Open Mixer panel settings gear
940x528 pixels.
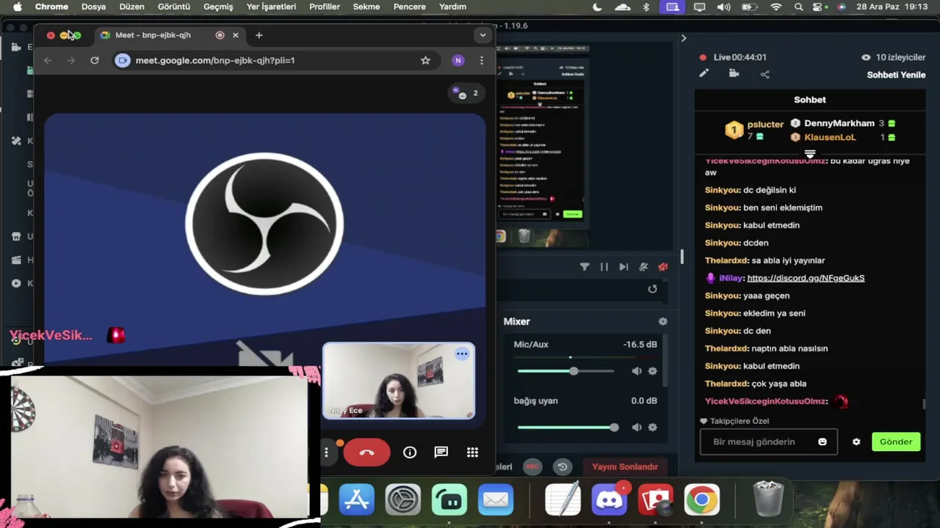(663, 321)
